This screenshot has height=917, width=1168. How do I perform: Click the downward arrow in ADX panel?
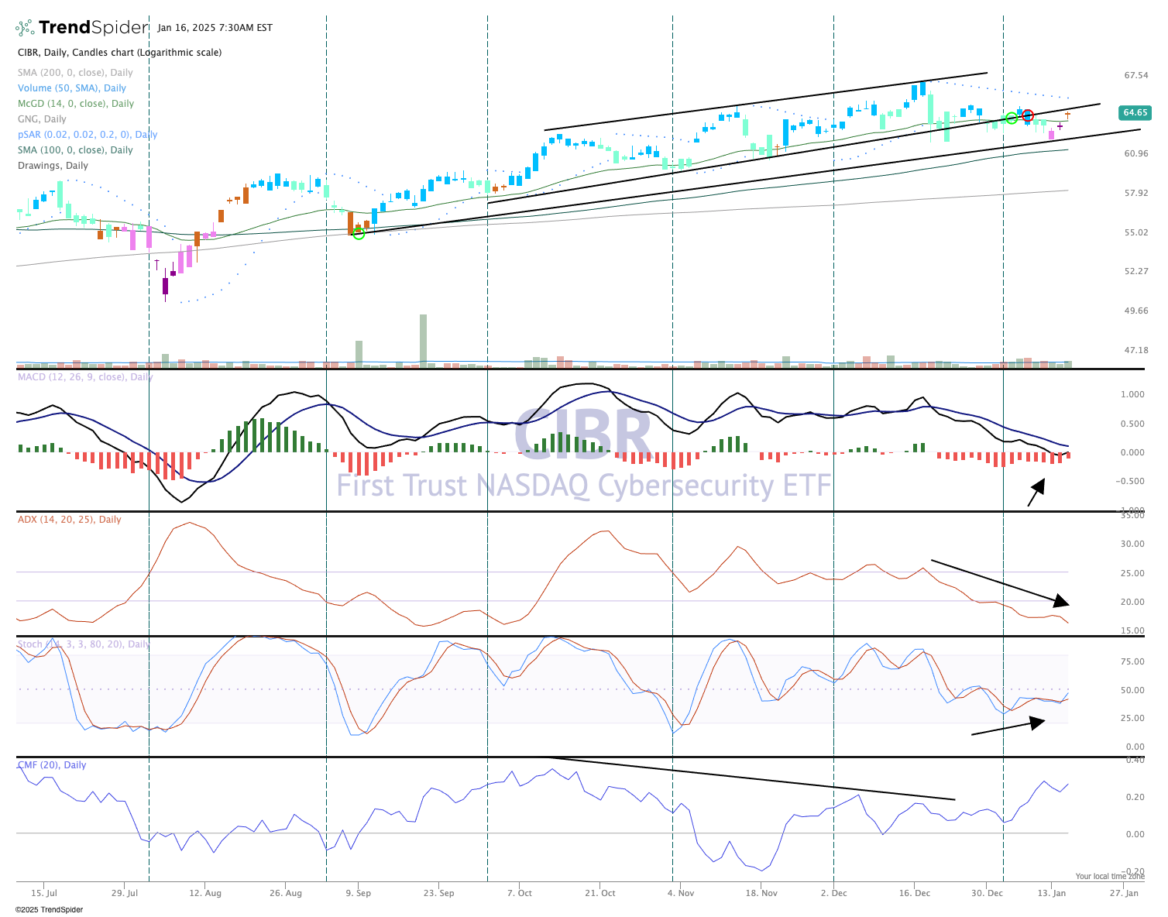click(x=1000, y=582)
